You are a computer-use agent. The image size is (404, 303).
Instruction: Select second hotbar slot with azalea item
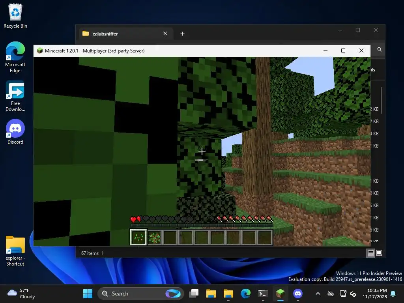coord(154,237)
